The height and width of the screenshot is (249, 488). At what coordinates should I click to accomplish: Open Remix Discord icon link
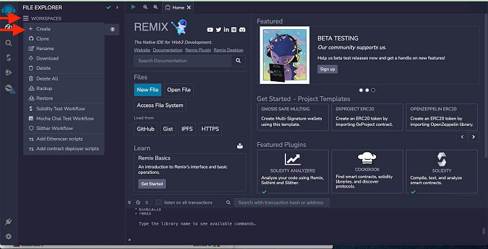tap(242, 30)
